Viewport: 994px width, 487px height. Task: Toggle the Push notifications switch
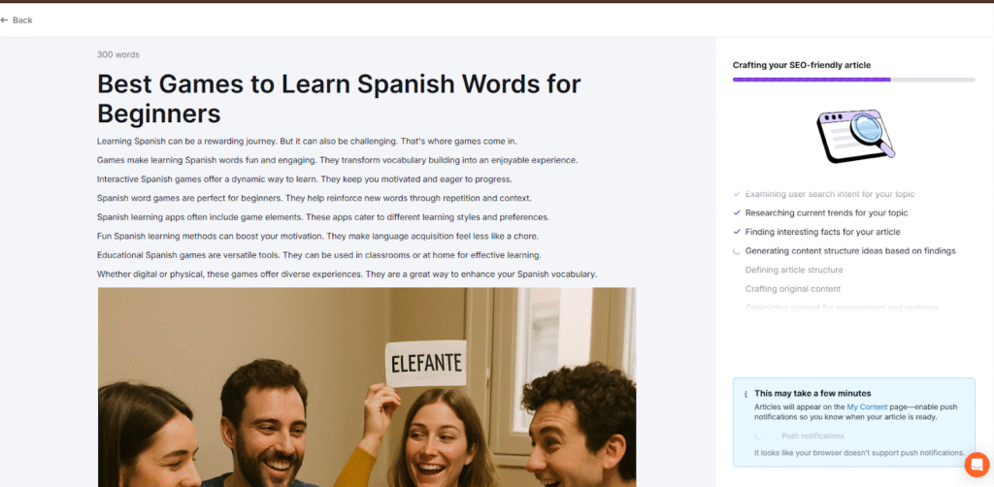(760, 437)
